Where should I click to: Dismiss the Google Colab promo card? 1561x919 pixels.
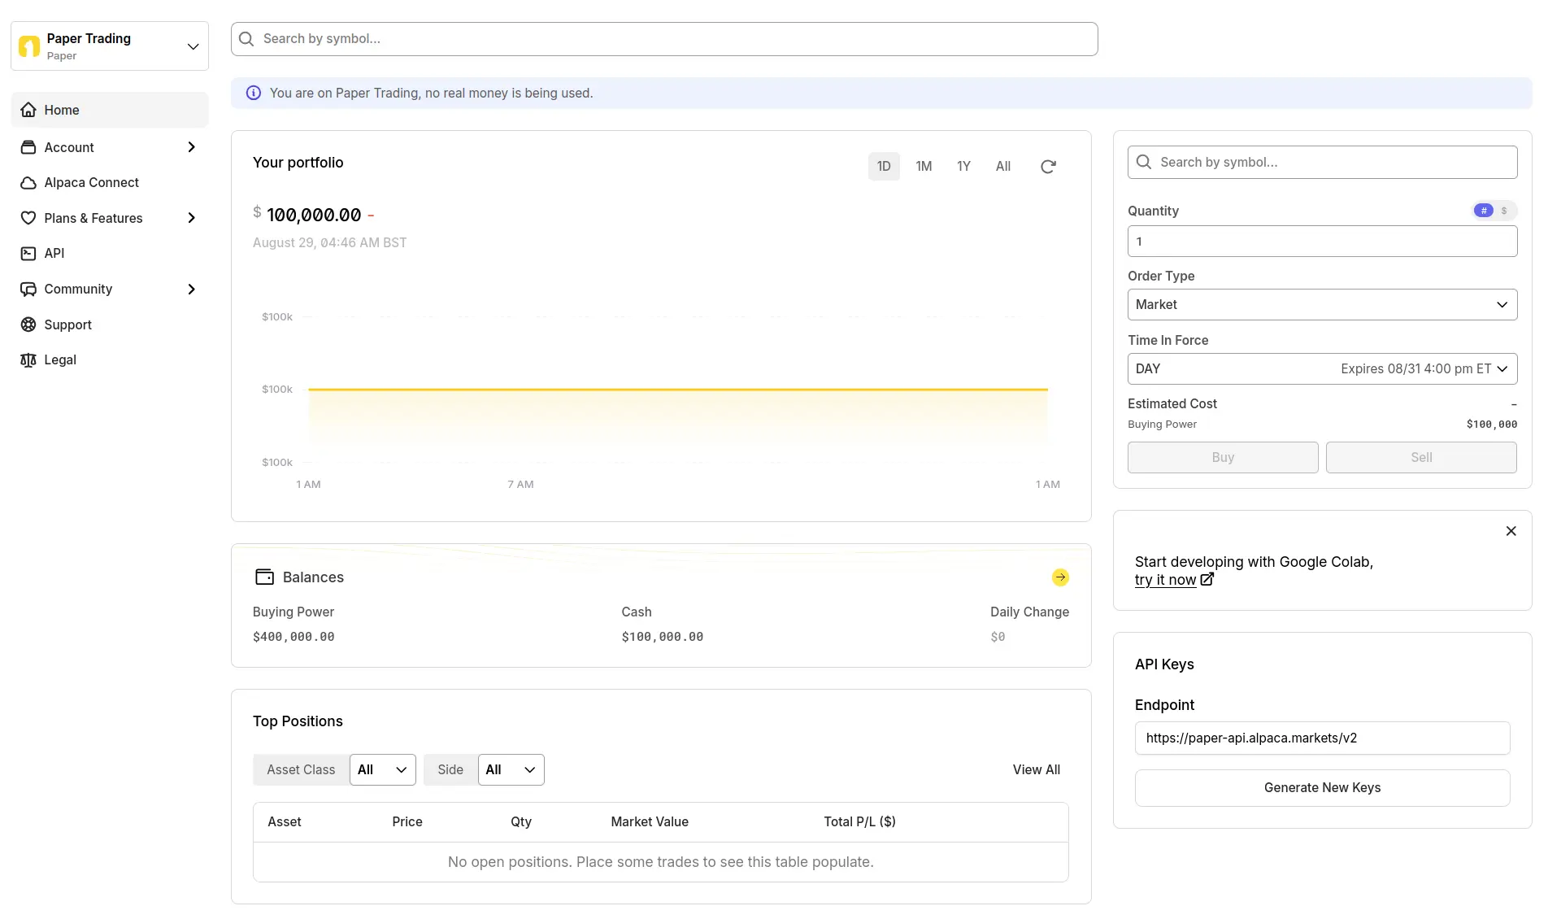[1511, 531]
